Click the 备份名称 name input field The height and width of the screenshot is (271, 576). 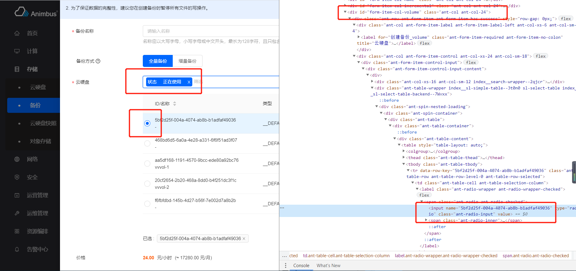coord(210,31)
